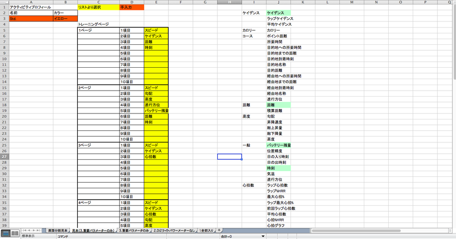The height and width of the screenshot is (239, 456).
Task: Select 心拍グラフ cell
Action: 278,226
